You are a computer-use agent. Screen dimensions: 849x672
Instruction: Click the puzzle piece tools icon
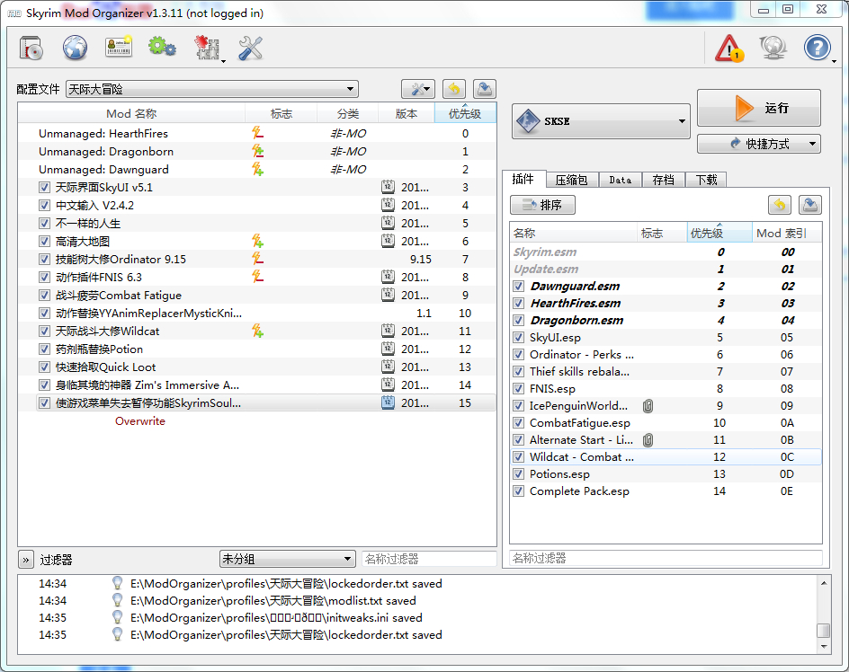[208, 48]
